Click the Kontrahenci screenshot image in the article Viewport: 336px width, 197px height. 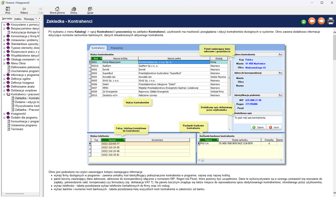186,104
